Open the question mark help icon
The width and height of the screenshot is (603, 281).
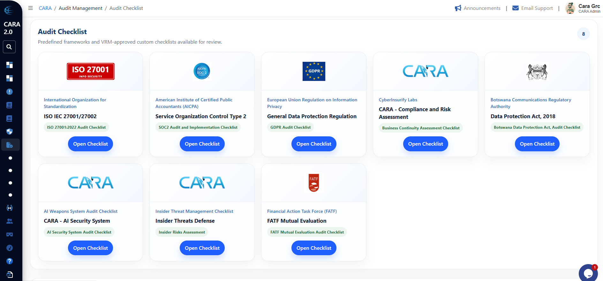pyautogui.click(x=10, y=261)
